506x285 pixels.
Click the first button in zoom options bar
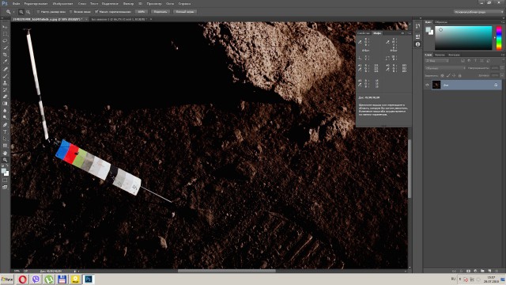tap(142, 12)
